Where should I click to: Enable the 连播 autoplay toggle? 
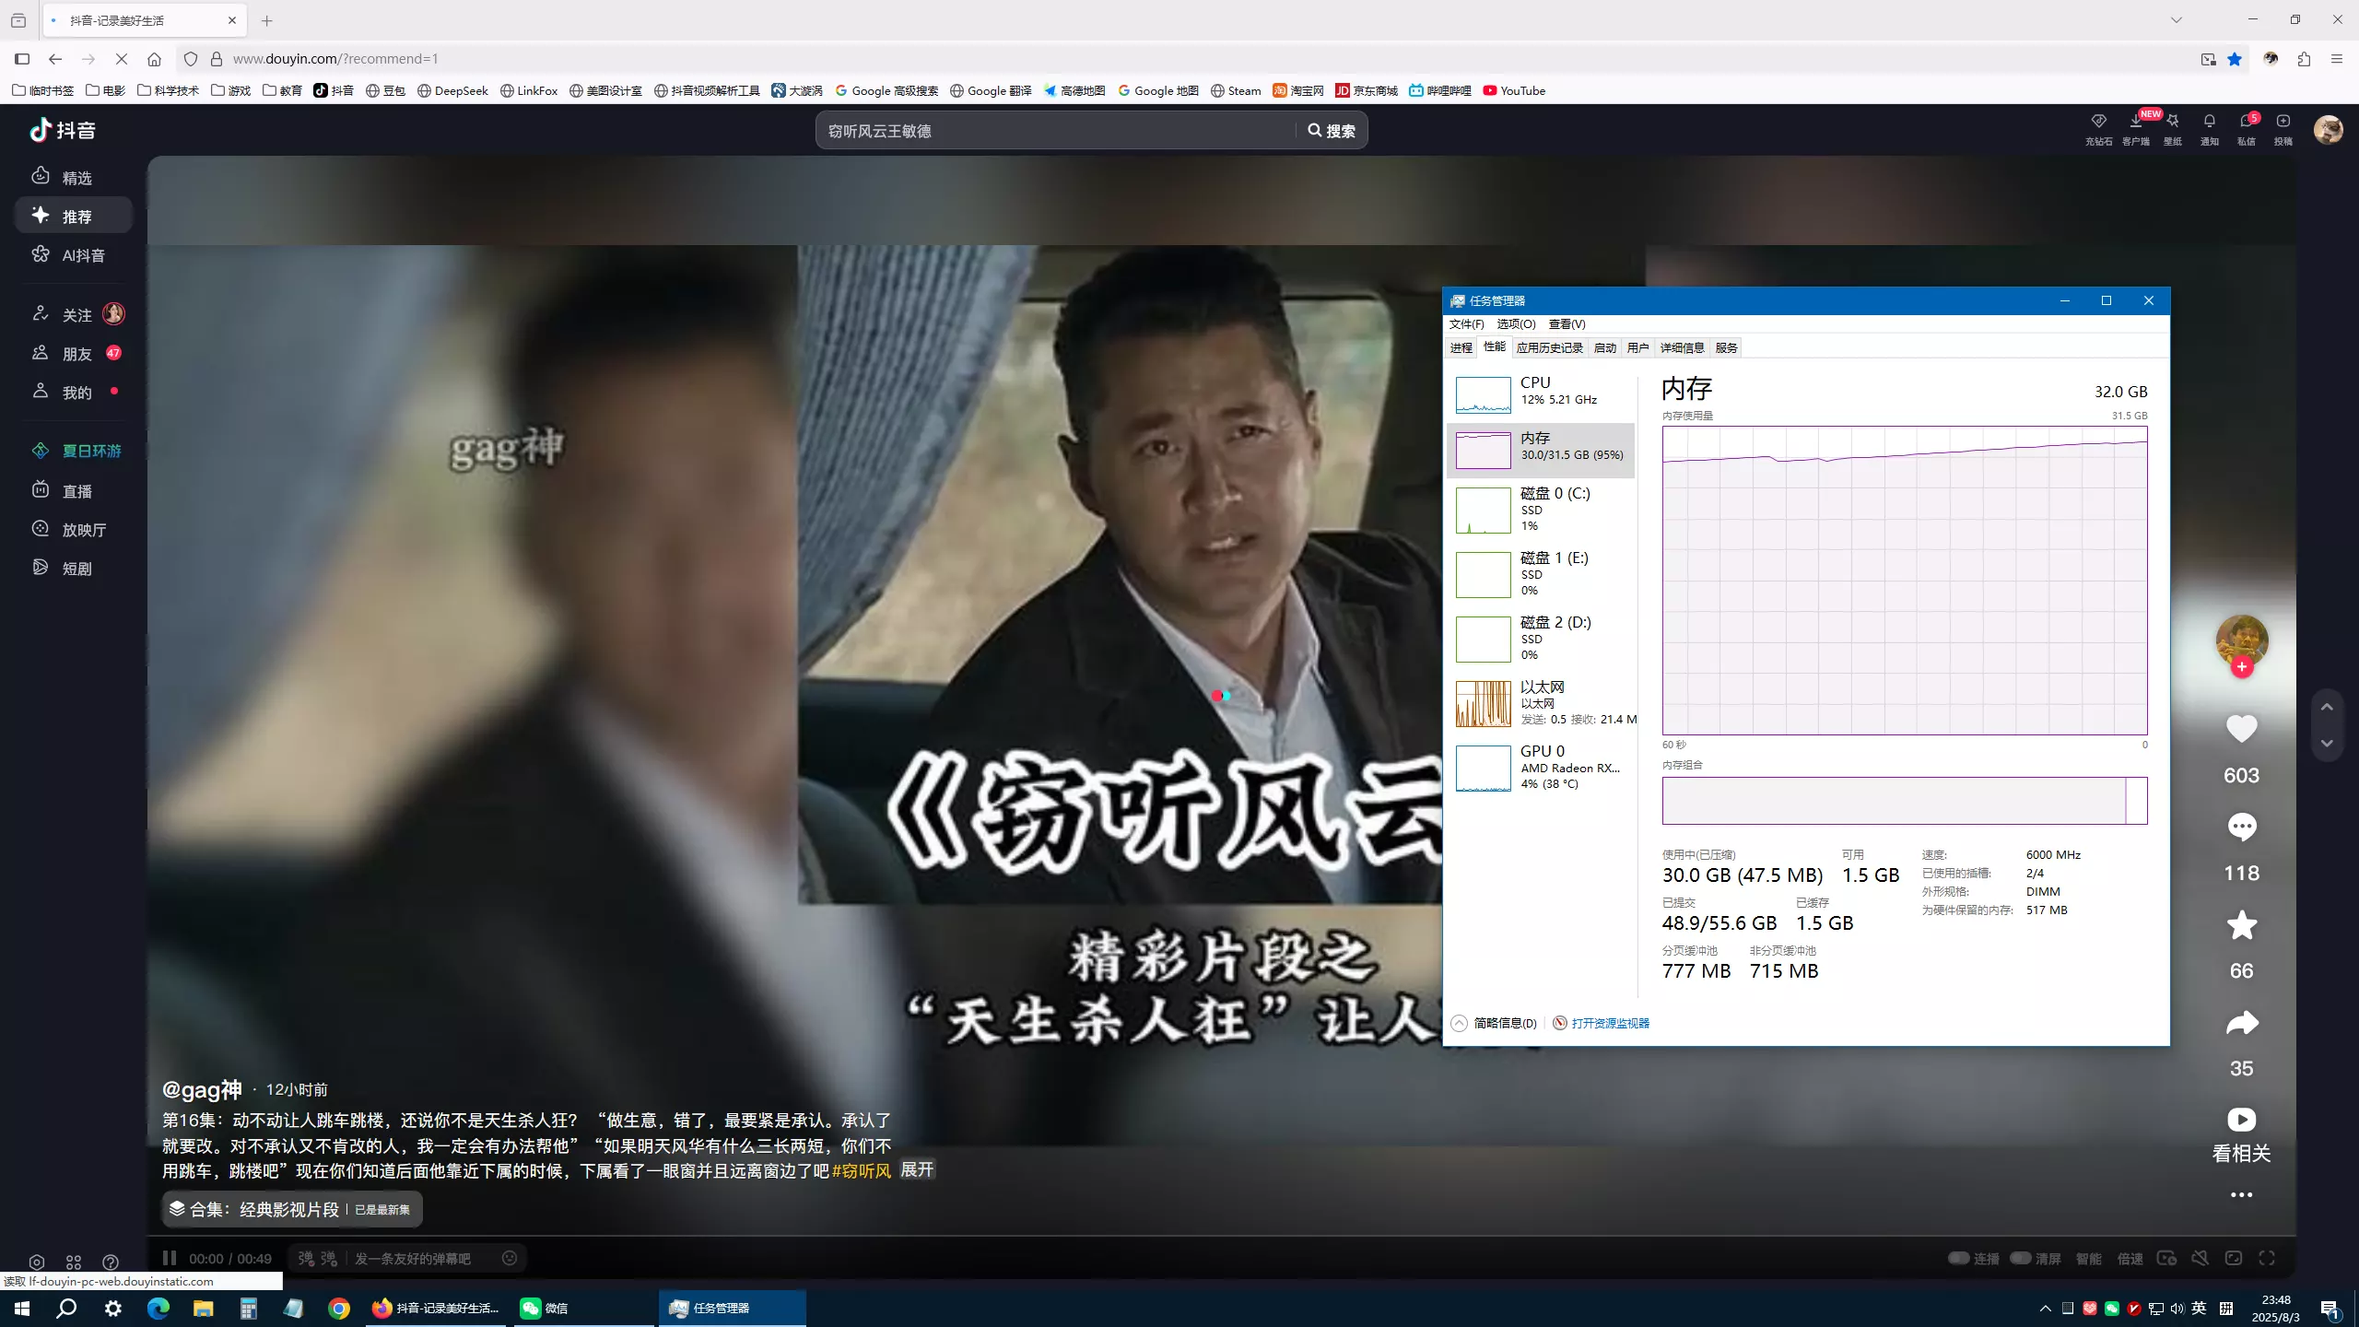[x=1961, y=1257]
